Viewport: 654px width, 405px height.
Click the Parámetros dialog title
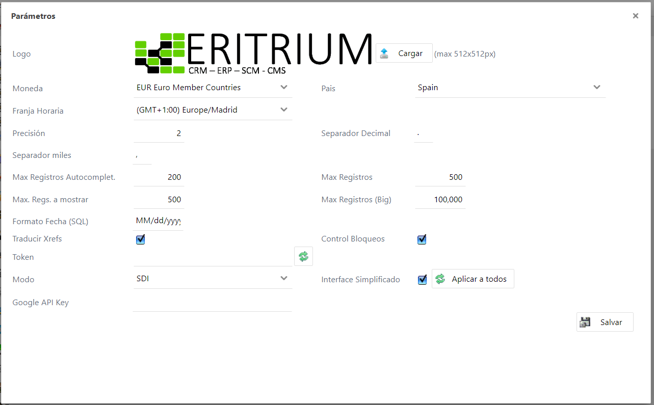[33, 16]
